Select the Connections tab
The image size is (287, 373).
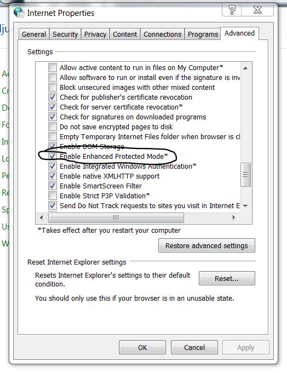click(163, 35)
